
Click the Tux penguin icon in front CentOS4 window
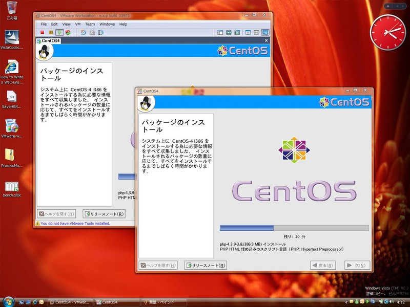click(x=146, y=103)
